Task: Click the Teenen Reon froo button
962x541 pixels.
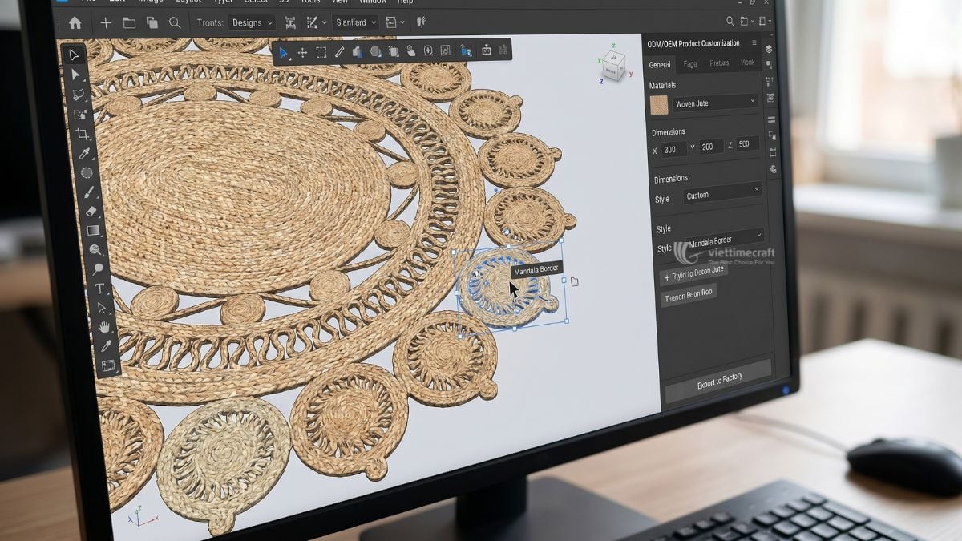Action: [x=688, y=295]
